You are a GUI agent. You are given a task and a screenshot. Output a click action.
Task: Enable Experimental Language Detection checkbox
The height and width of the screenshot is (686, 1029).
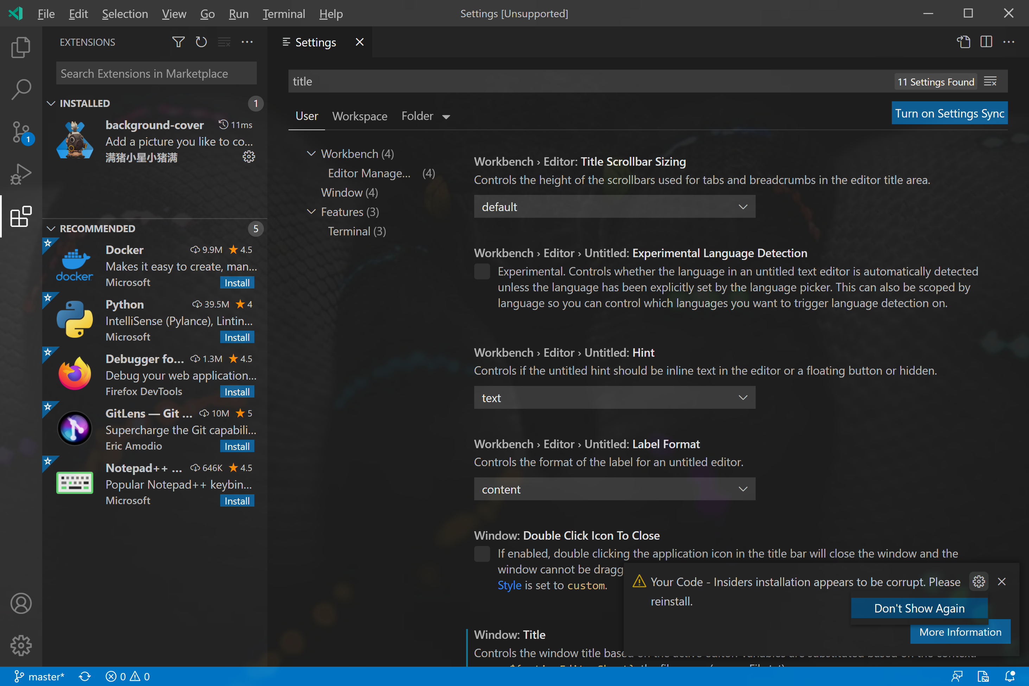(x=482, y=271)
